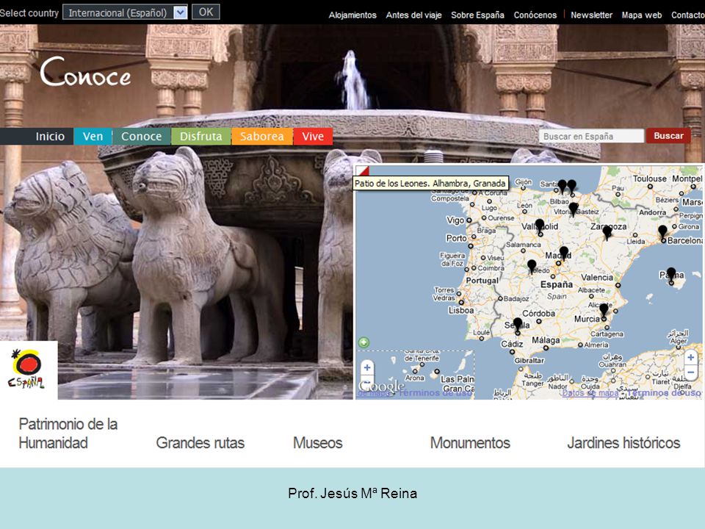Click the Córdoba label on the map
This screenshot has width=705, height=529.
[x=538, y=313]
